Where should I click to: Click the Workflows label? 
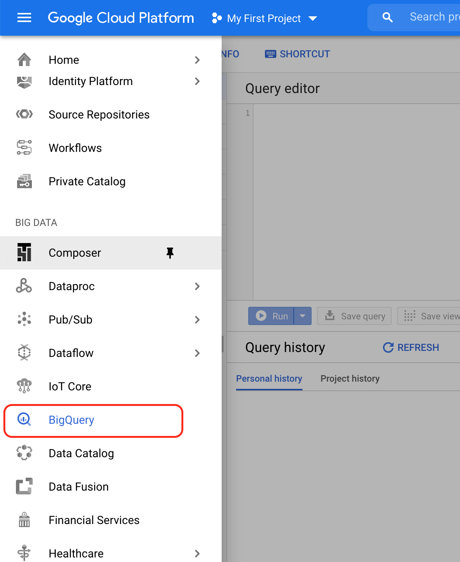[75, 148]
